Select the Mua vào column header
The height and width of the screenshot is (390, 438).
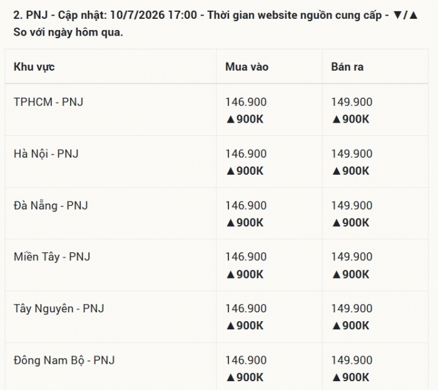247,67
